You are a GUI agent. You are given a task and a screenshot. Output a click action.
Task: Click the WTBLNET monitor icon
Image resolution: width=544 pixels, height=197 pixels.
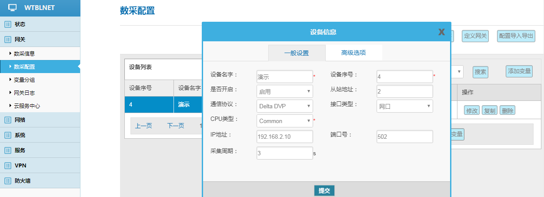point(13,8)
